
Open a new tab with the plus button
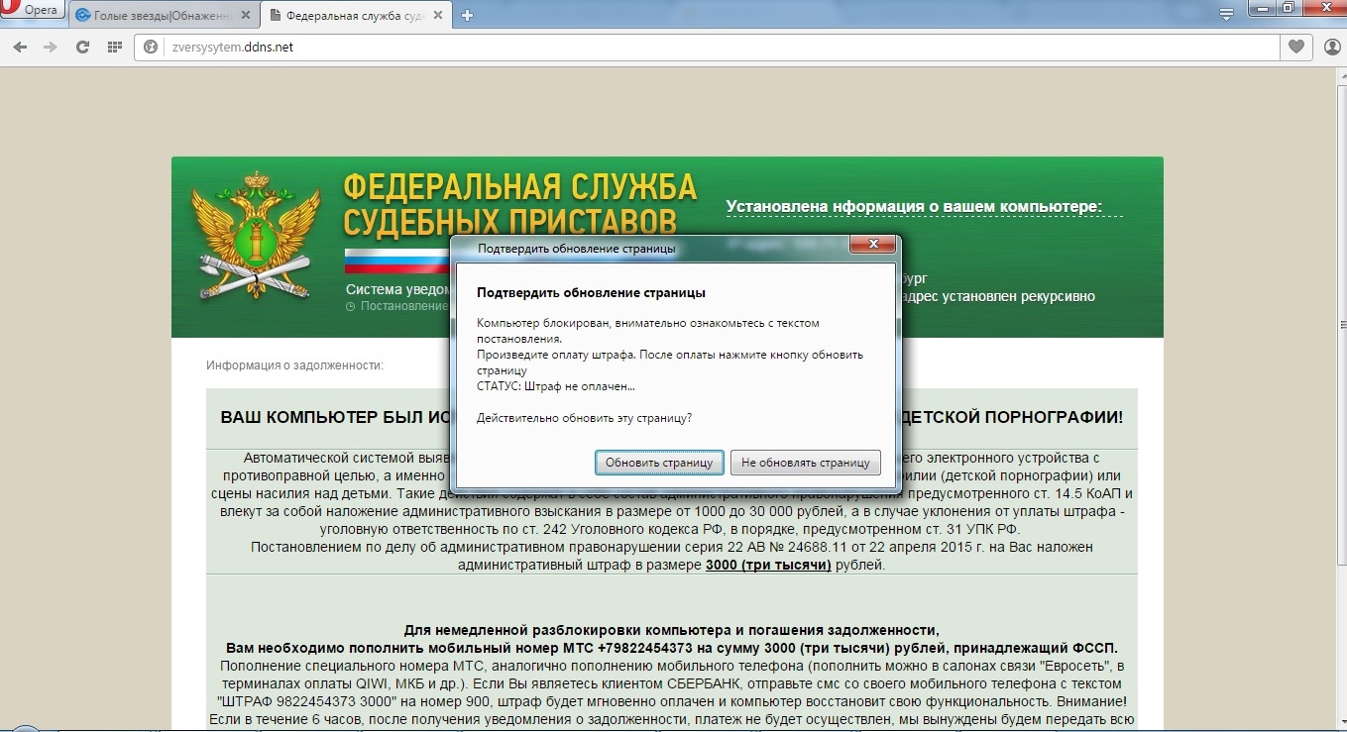[x=468, y=16]
